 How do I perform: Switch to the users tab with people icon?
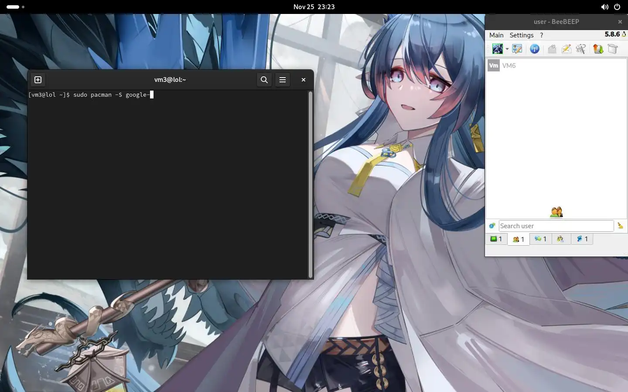tap(519, 239)
